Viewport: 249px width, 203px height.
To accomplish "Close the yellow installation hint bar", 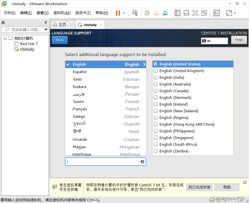I will (x=245, y=182).
